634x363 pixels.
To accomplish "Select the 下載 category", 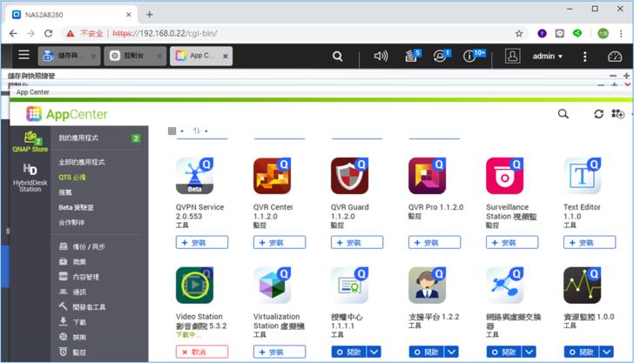I will [73, 322].
